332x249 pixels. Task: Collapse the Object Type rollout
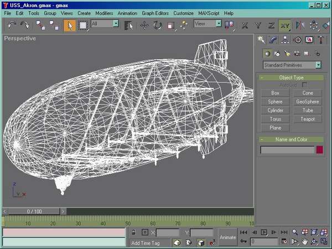291,77
